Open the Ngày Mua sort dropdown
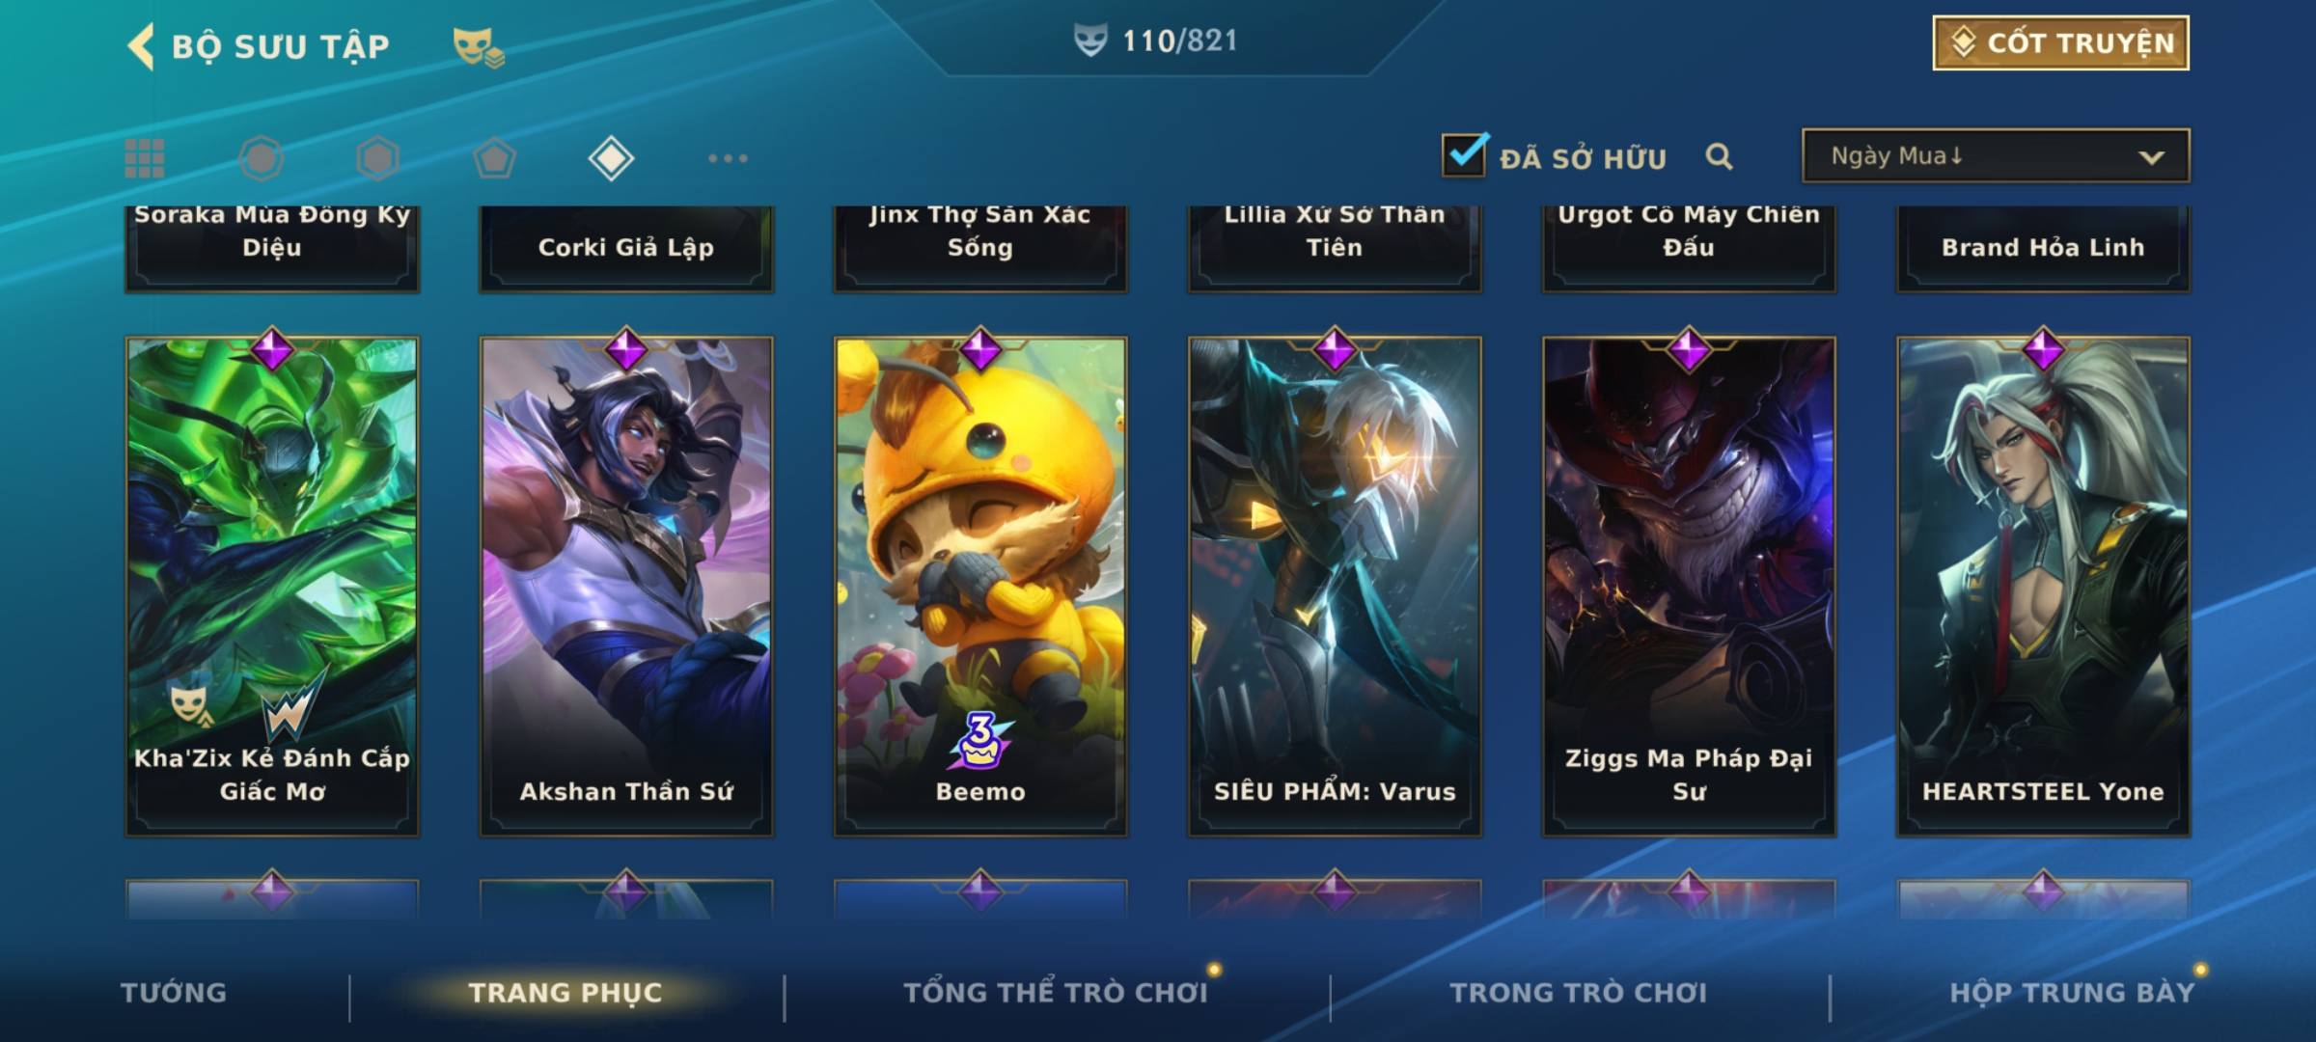 pos(1996,155)
